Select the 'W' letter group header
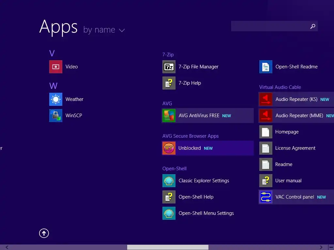Screen dimensions: 334x250 point(53,86)
